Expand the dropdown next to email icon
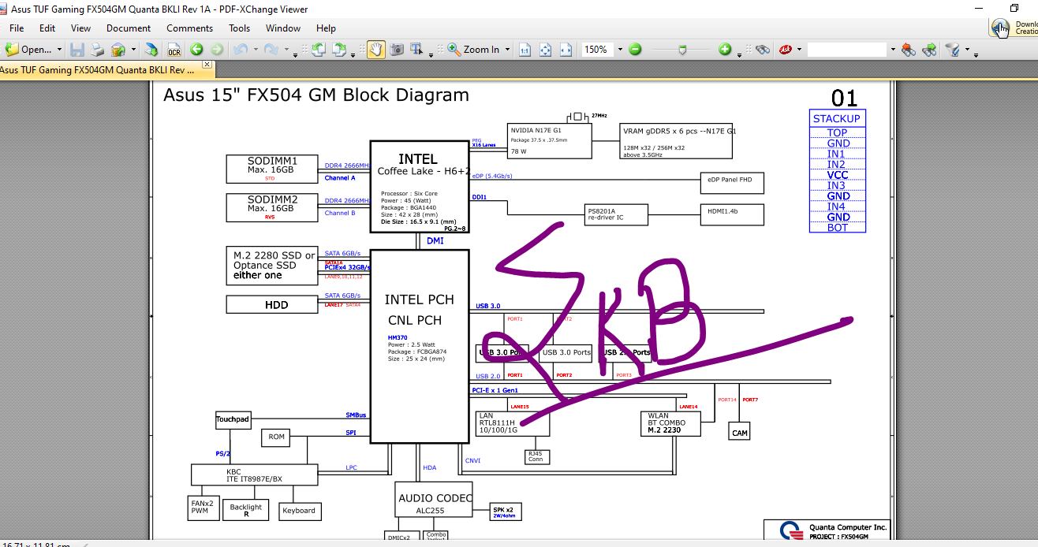 [x=133, y=50]
